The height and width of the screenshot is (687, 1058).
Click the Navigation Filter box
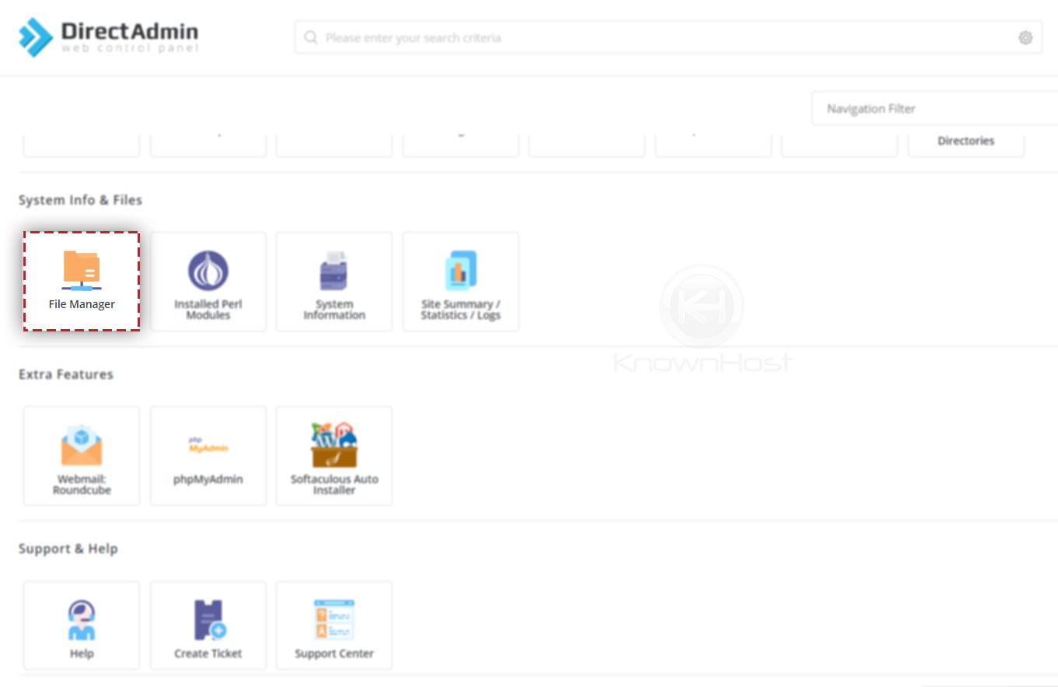pos(933,108)
